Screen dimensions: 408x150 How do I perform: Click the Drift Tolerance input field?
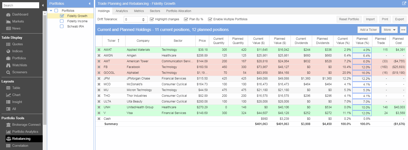[133, 19]
